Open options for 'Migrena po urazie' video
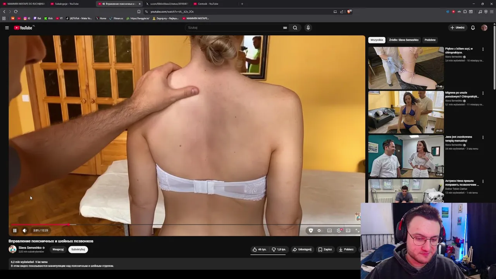 coord(483,93)
